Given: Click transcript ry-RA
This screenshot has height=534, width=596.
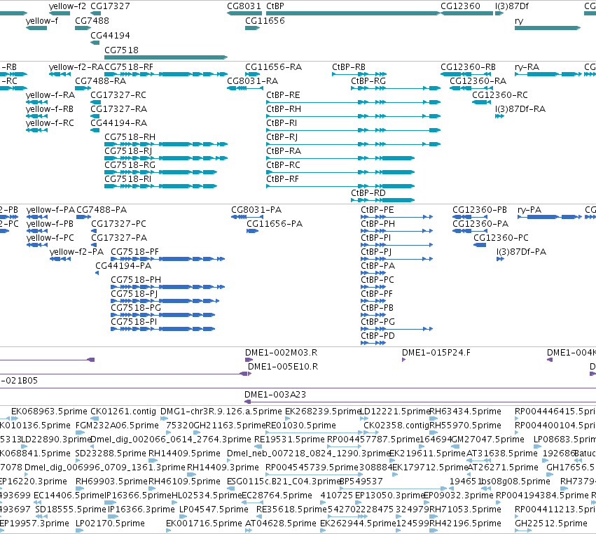Looking at the screenshot, I should (x=548, y=74).
